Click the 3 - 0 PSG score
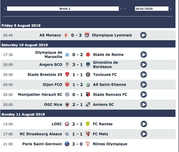Viewport: 179px width, 152px height. coord(77,144)
